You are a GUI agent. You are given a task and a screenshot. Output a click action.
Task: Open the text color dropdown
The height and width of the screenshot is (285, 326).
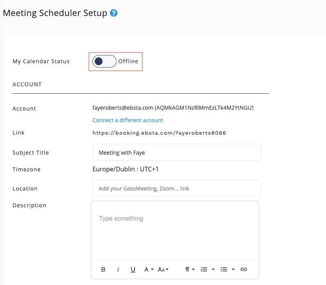[x=149, y=269]
